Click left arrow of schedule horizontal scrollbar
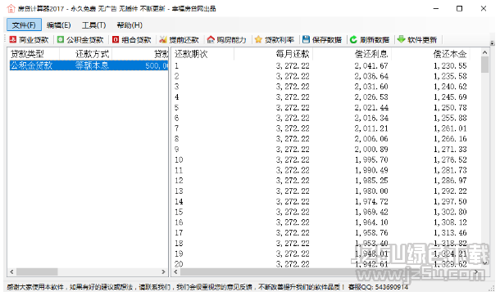500x296 pixels. pos(175,271)
